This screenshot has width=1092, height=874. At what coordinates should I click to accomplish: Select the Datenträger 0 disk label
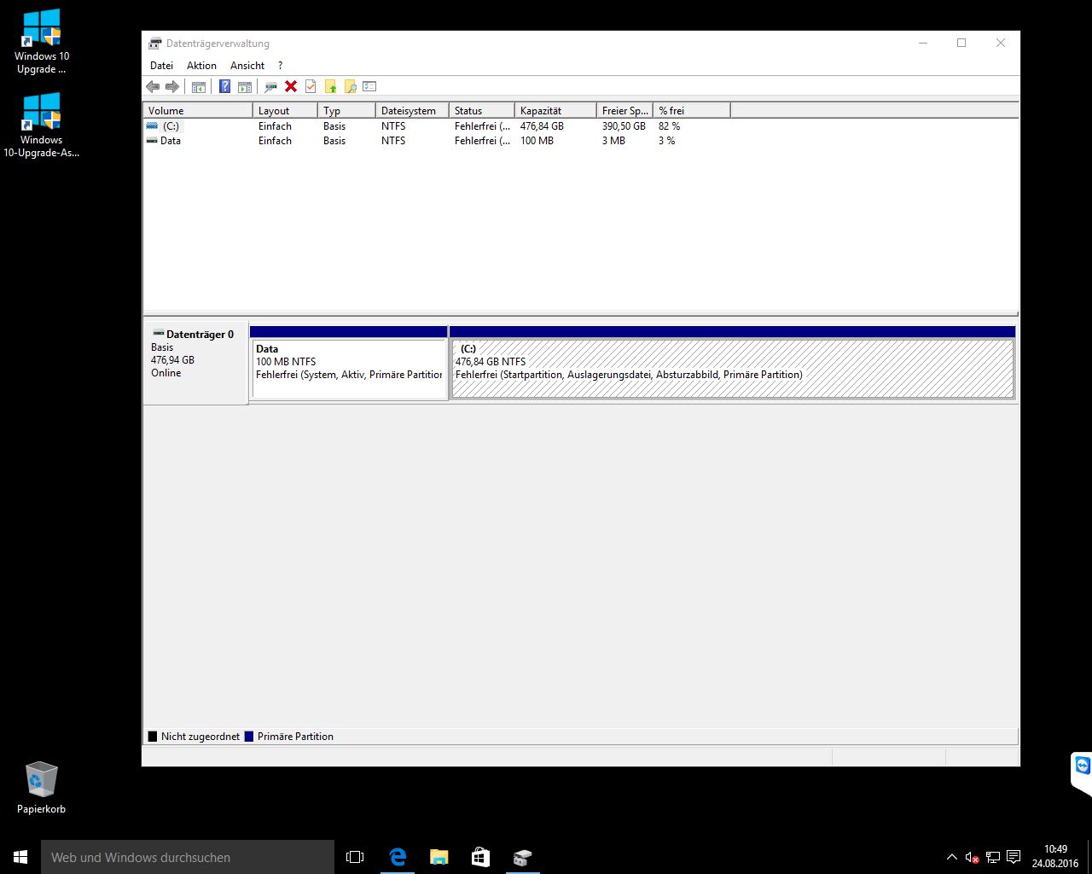click(x=195, y=363)
